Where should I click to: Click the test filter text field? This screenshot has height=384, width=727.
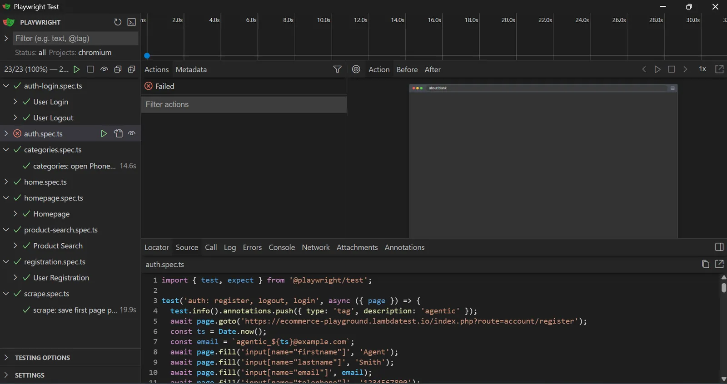click(x=75, y=39)
